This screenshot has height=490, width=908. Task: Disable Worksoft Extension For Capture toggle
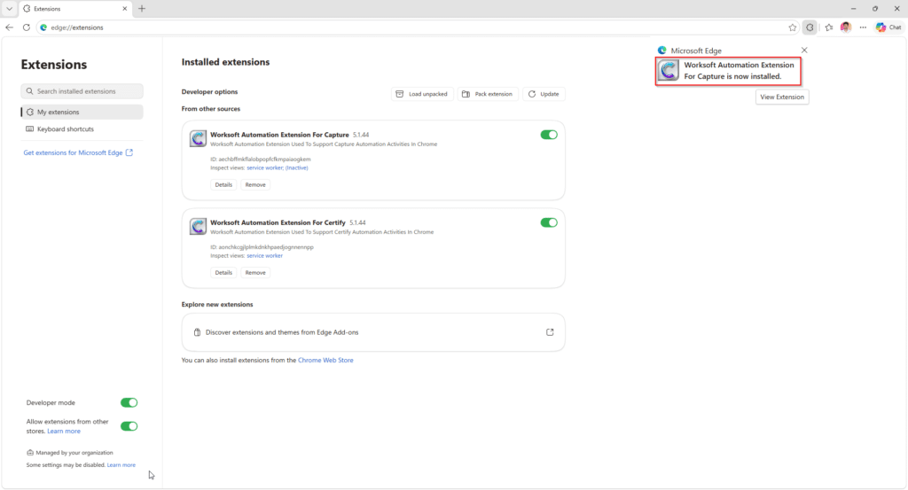tap(548, 135)
